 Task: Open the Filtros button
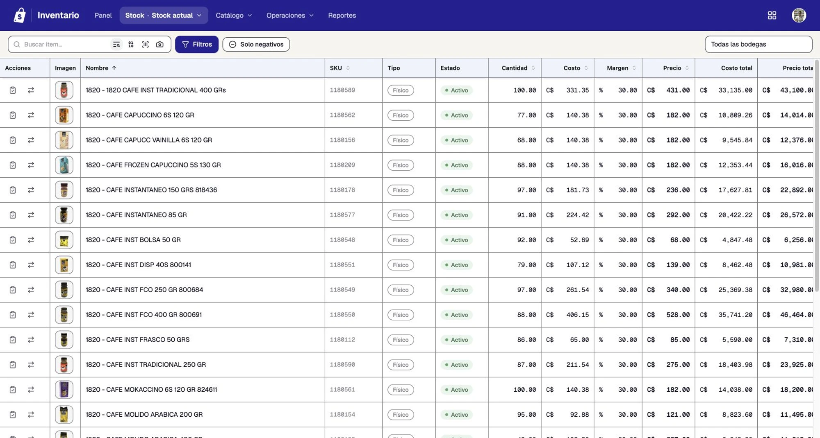click(x=197, y=44)
